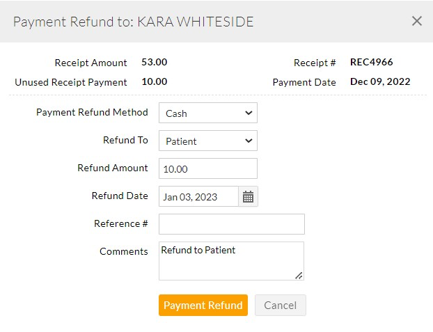This screenshot has width=433, height=332.
Task: Click the Reference # label
Action: click(x=121, y=223)
